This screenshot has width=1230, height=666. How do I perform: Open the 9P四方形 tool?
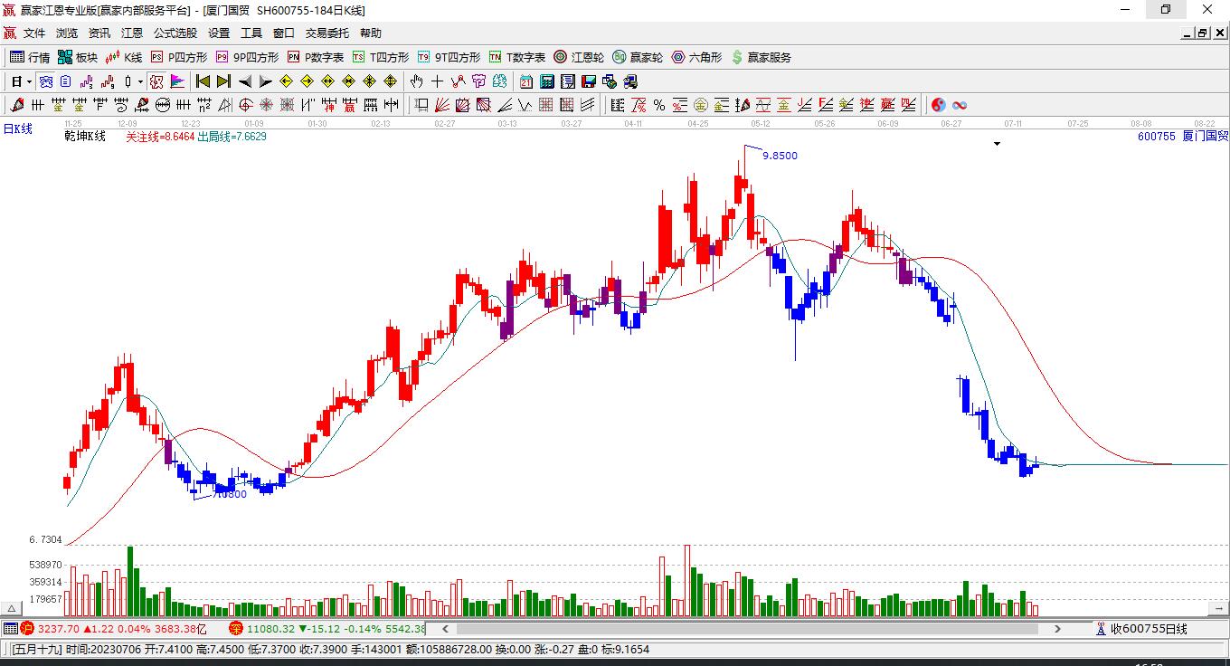pyautogui.click(x=247, y=57)
